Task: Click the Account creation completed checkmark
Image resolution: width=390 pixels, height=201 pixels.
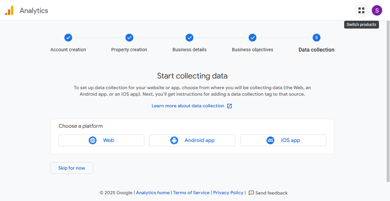Action: point(68,37)
